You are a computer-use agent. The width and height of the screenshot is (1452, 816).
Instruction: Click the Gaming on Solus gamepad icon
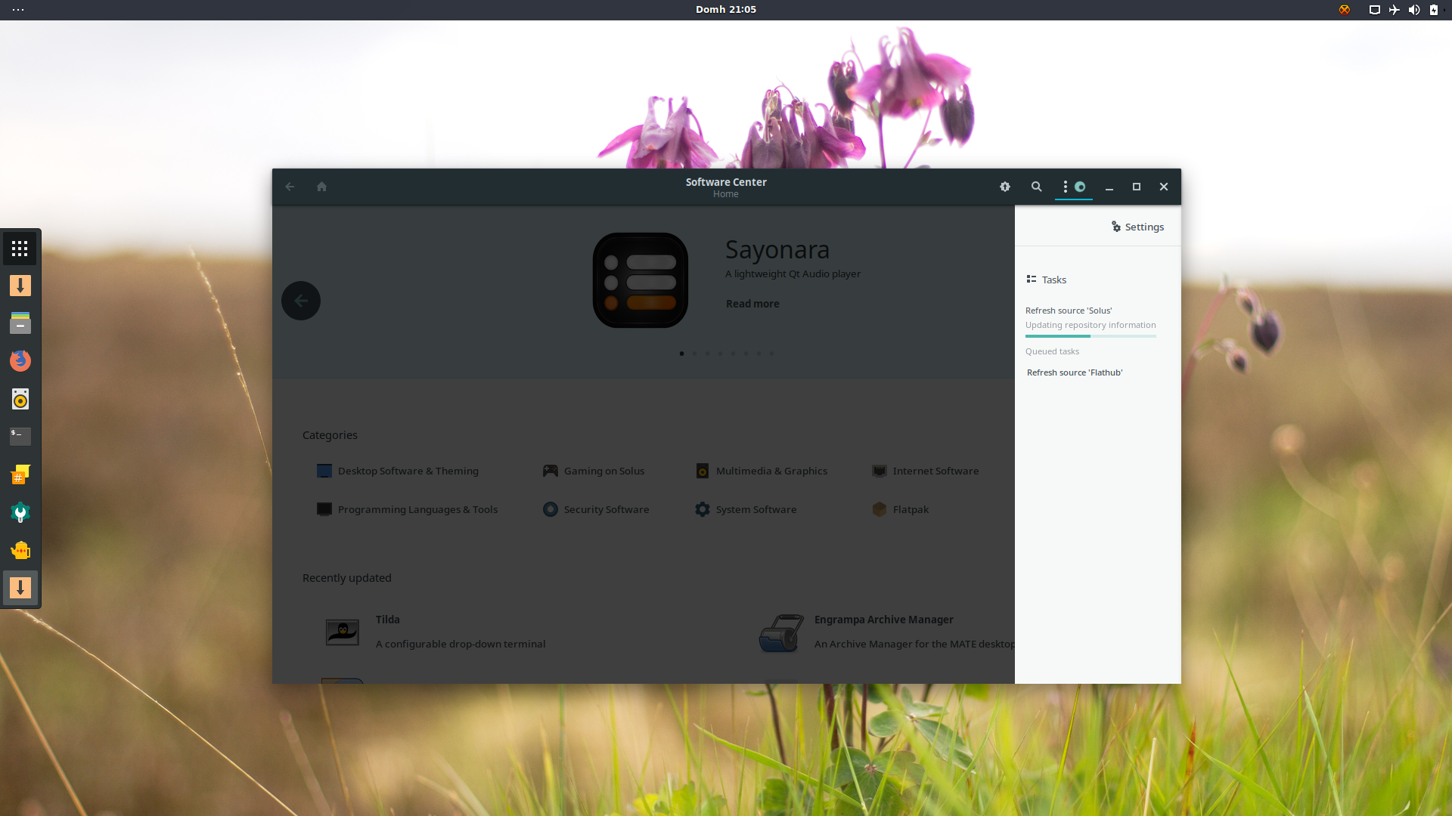(551, 471)
